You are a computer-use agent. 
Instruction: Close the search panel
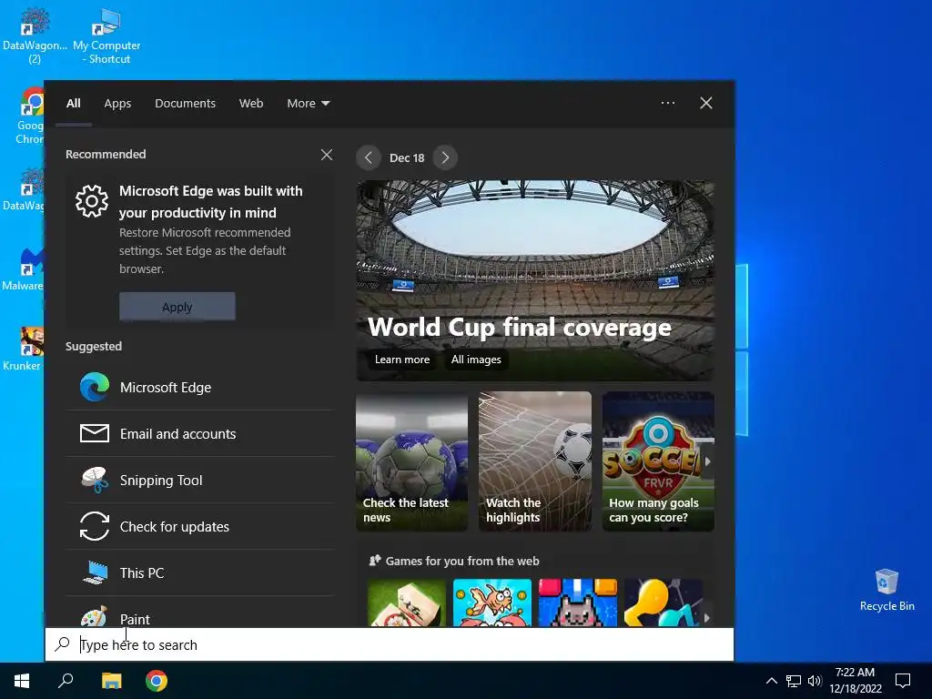click(x=706, y=103)
